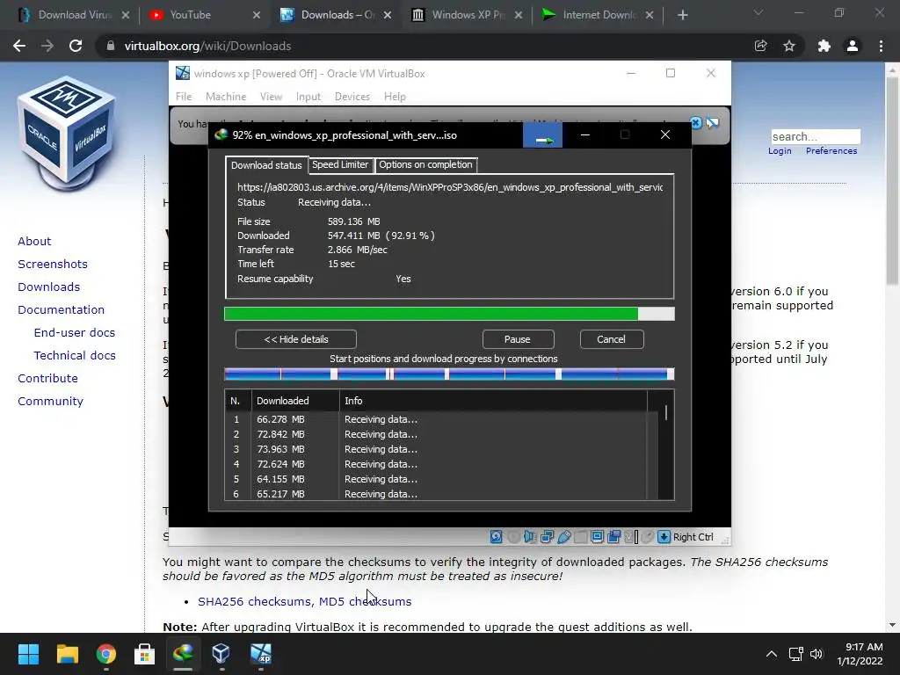The width and height of the screenshot is (900, 675).
Task: Open the VirtualBox Devices menu
Action: click(352, 97)
